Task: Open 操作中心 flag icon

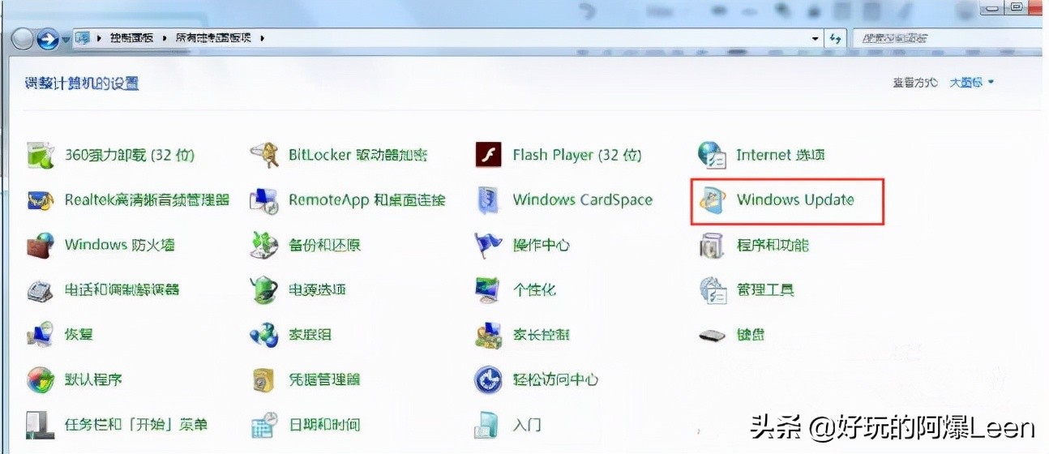Action: 488,244
